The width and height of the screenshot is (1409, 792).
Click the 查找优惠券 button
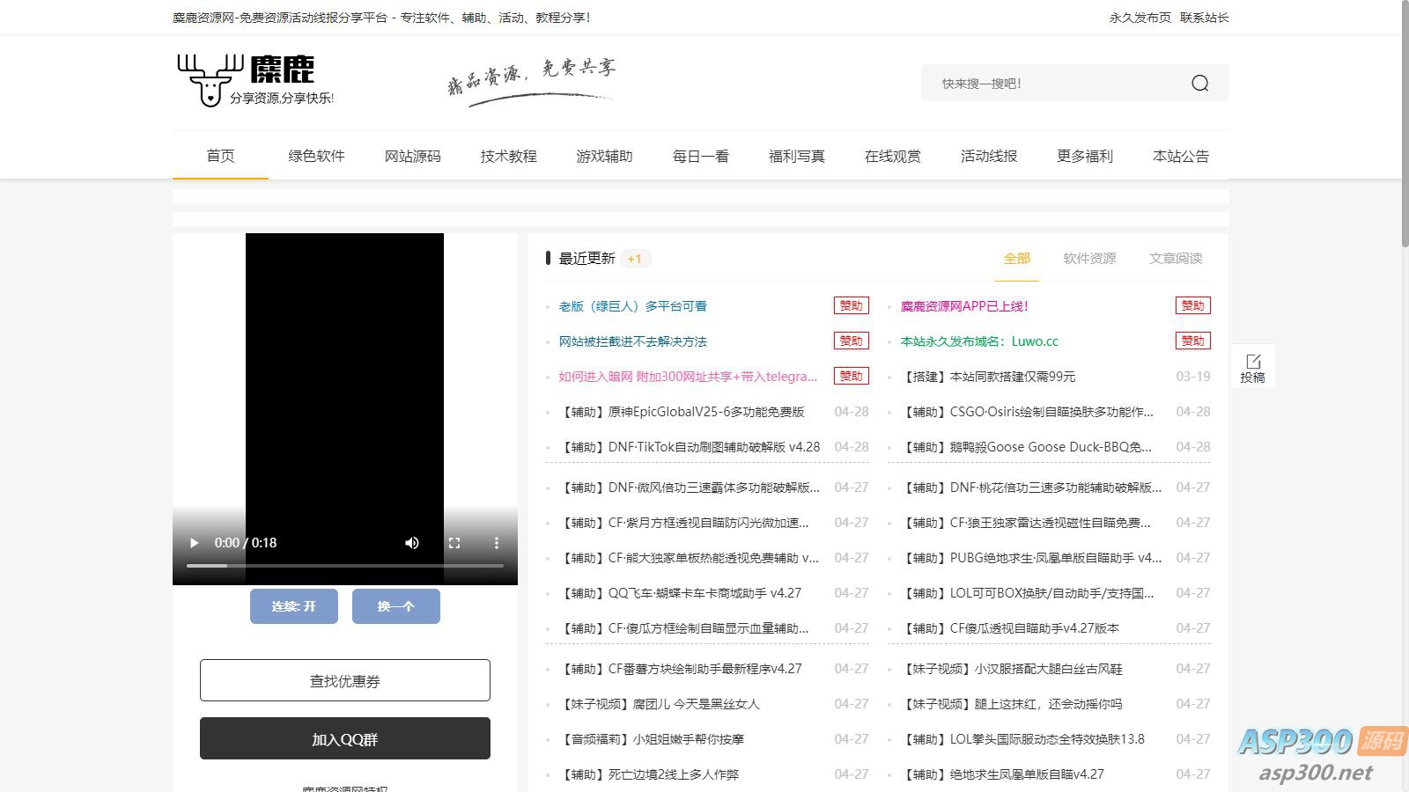point(344,681)
